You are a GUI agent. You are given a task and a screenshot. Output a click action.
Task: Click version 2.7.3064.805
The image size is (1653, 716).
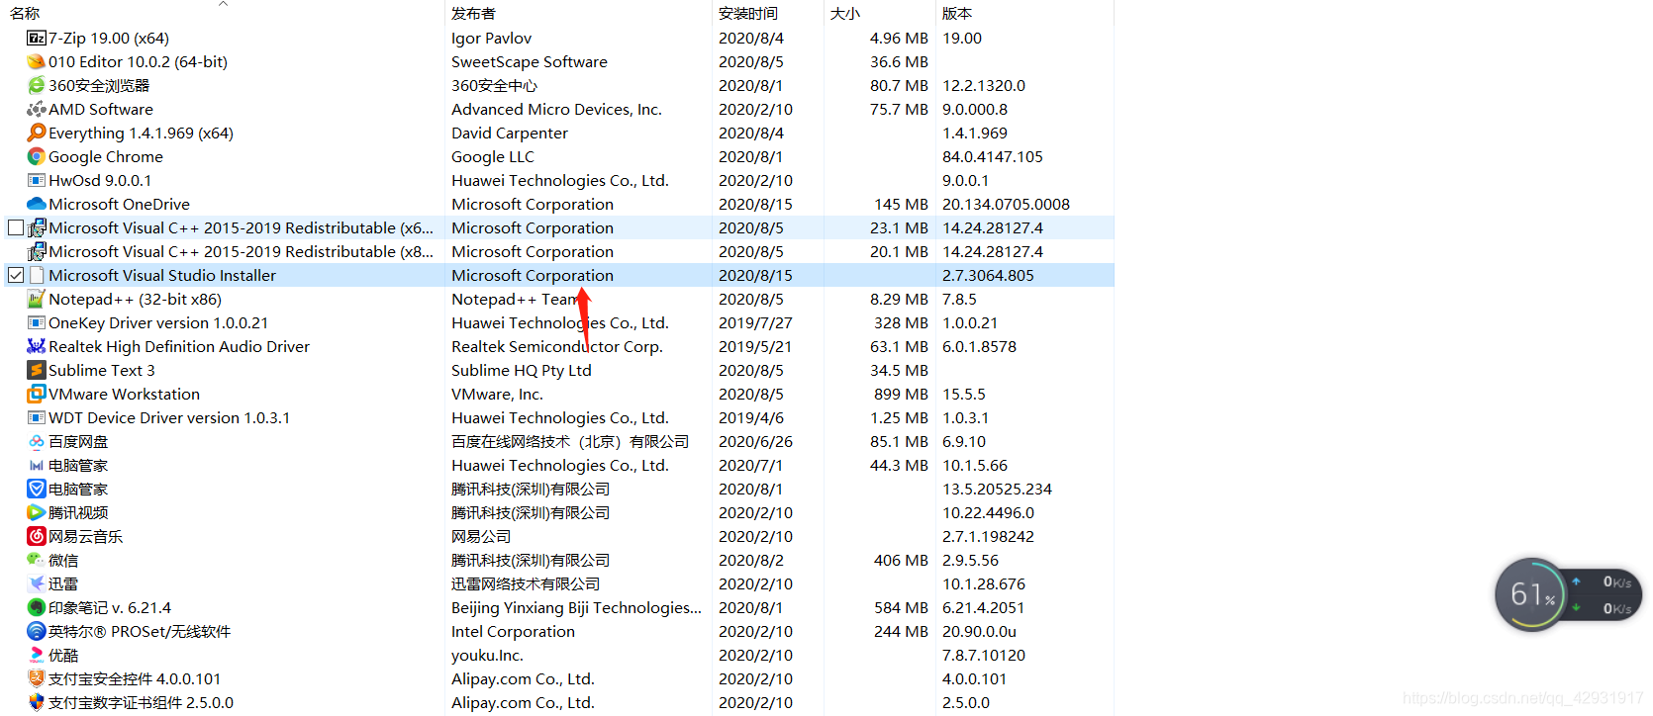[988, 275]
